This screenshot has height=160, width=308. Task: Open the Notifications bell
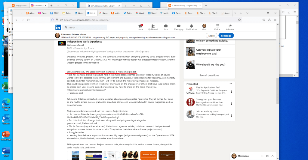point(192,27)
